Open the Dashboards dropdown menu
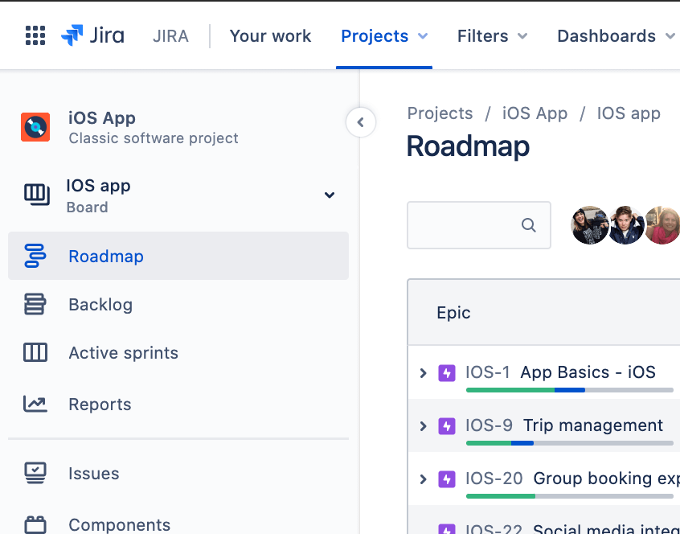This screenshot has width=680, height=534. pyautogui.click(x=616, y=36)
